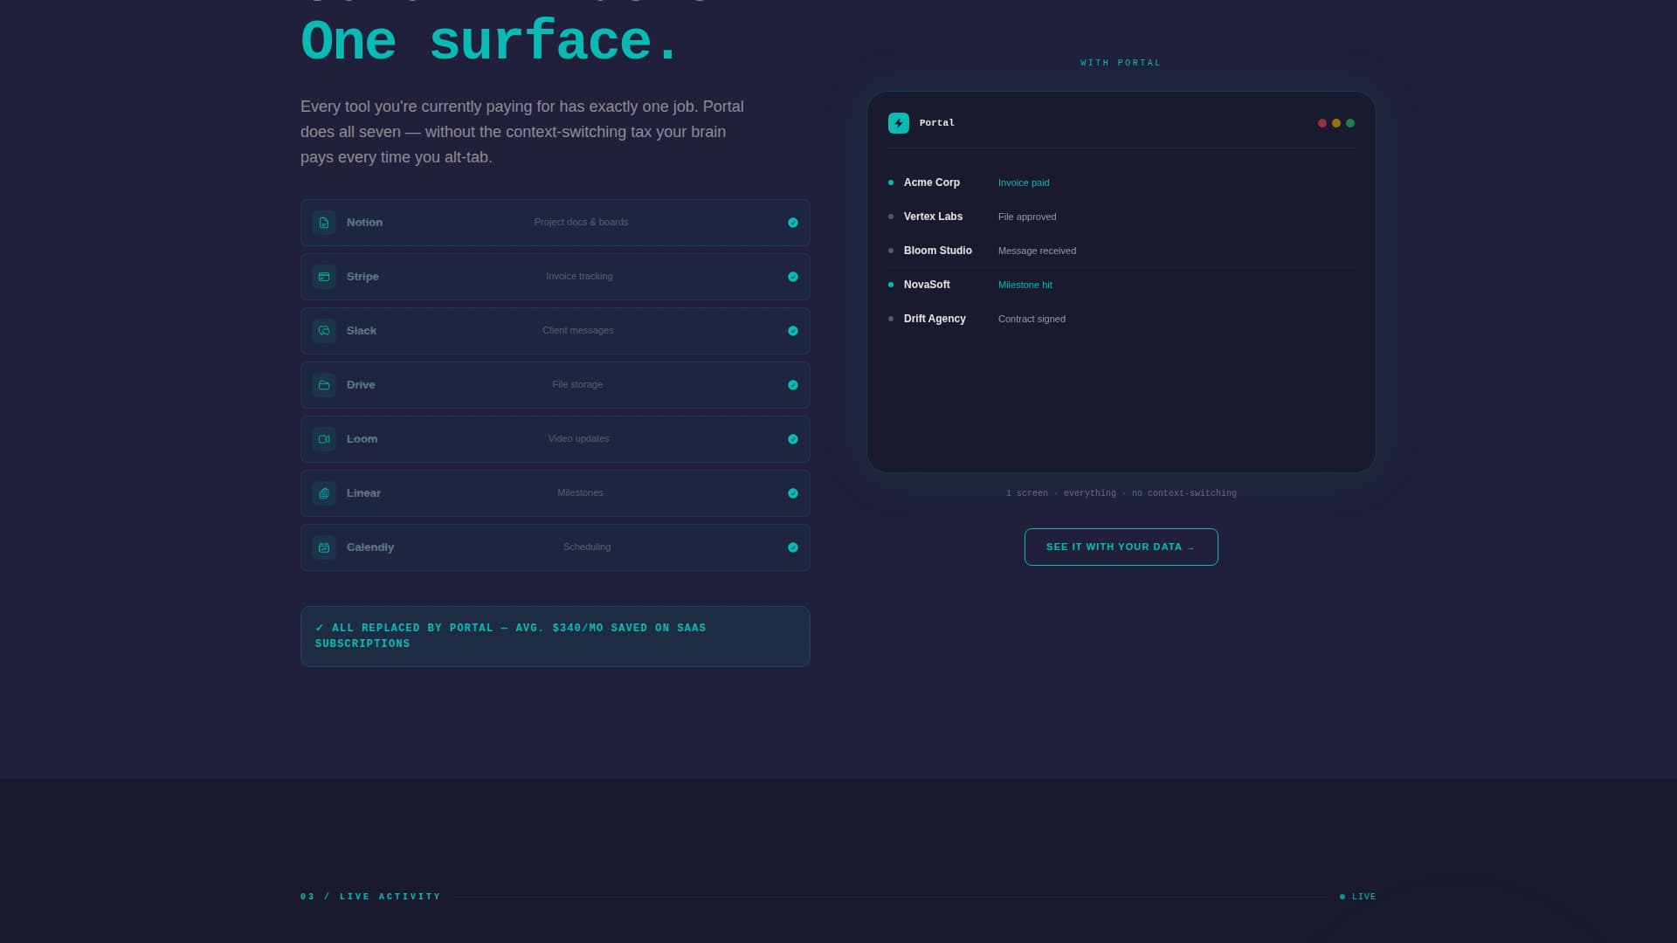
Task: Click the struck-through Notion label
Action: [x=364, y=223]
